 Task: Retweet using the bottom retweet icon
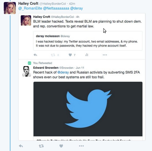41,146
